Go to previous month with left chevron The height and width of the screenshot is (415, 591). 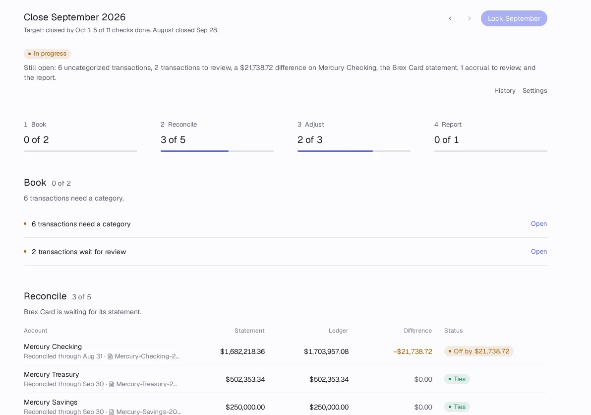click(x=450, y=18)
